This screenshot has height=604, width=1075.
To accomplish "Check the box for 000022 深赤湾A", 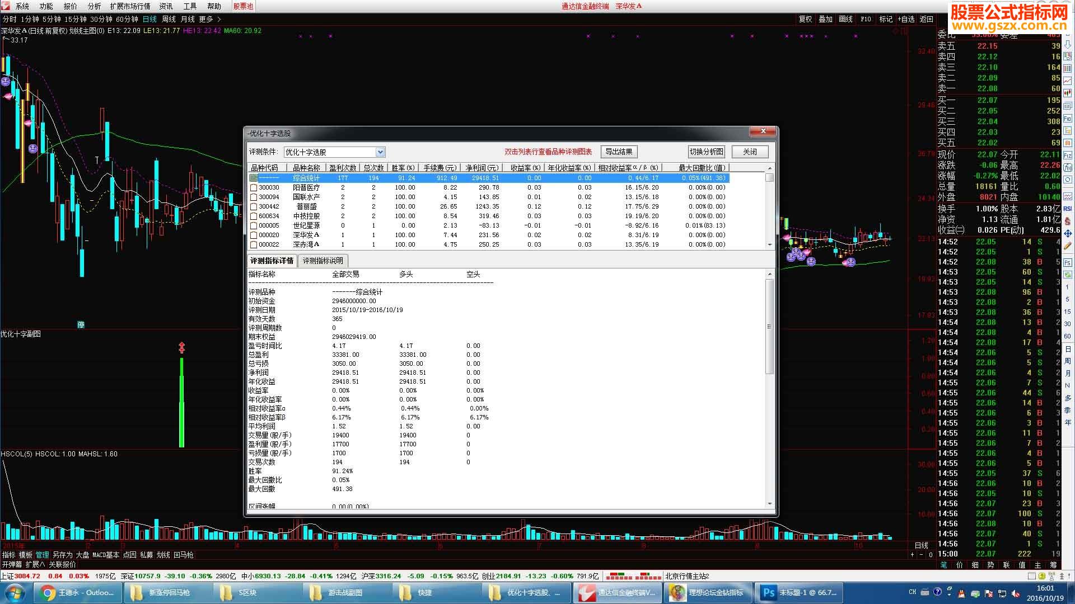I will [254, 245].
